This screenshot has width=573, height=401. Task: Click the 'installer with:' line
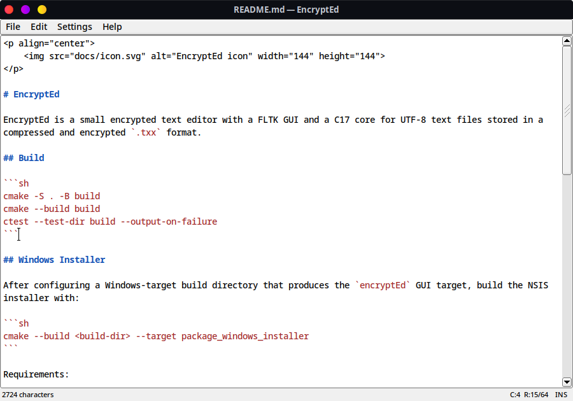coord(41,298)
